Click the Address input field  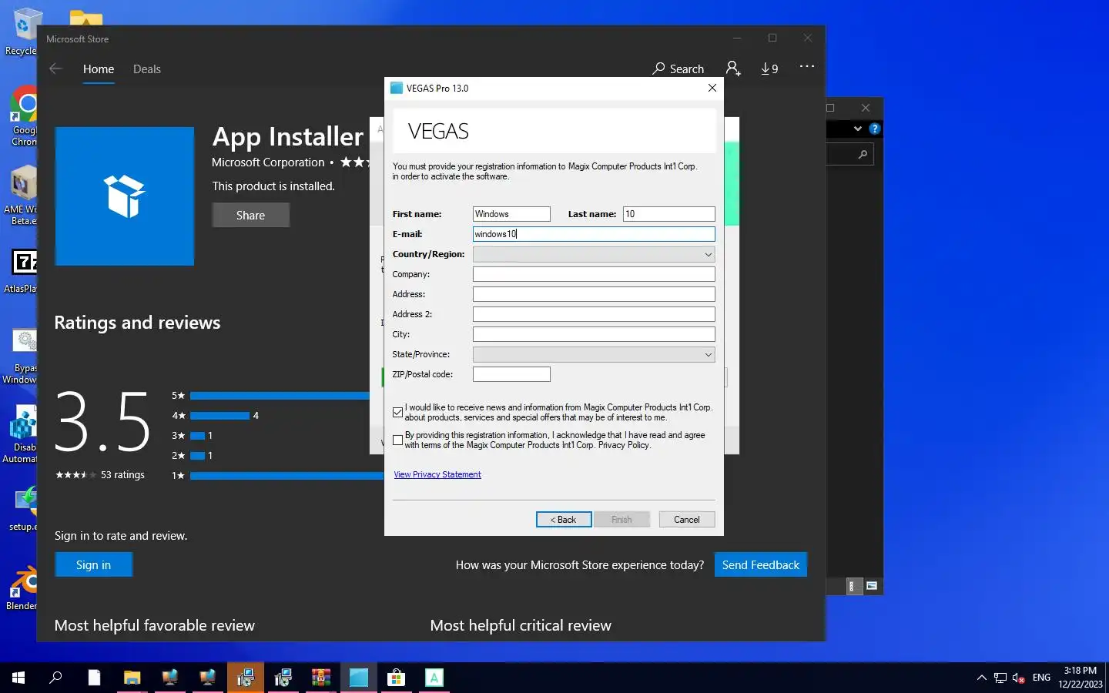[594, 294]
